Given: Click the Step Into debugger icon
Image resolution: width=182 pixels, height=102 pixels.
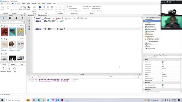Looking at the screenshot, I should (57, 7).
